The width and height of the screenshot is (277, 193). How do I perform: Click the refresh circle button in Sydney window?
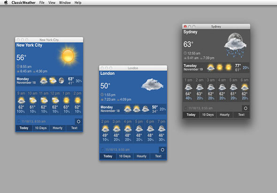(x=246, y=108)
